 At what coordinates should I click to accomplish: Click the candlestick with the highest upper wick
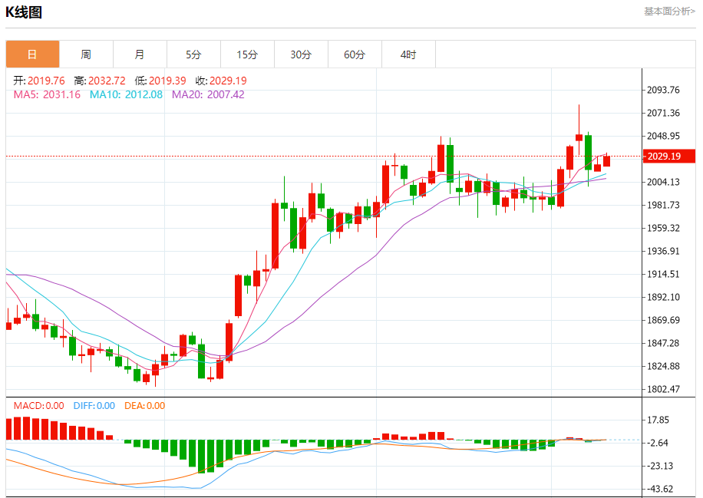point(579,137)
